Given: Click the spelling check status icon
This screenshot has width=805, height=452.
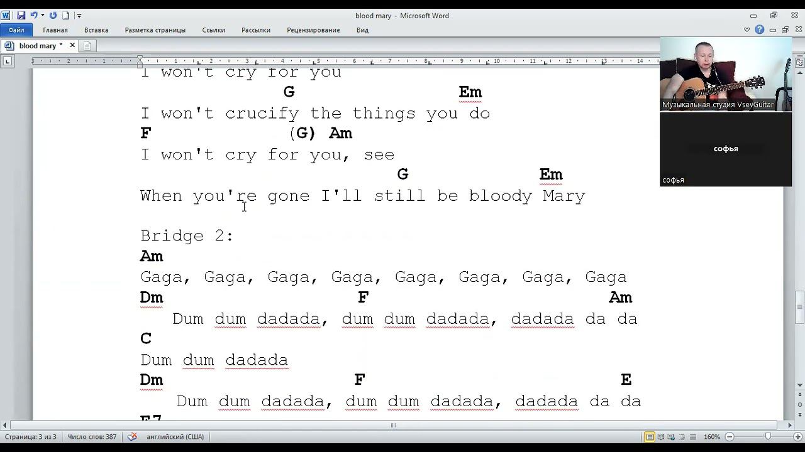Looking at the screenshot, I should [132, 436].
